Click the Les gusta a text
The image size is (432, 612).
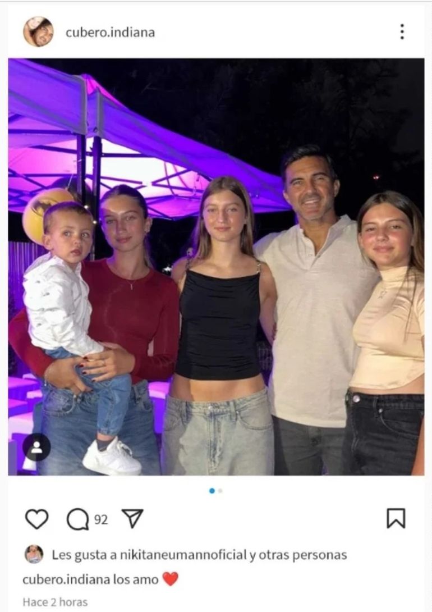tap(84, 555)
